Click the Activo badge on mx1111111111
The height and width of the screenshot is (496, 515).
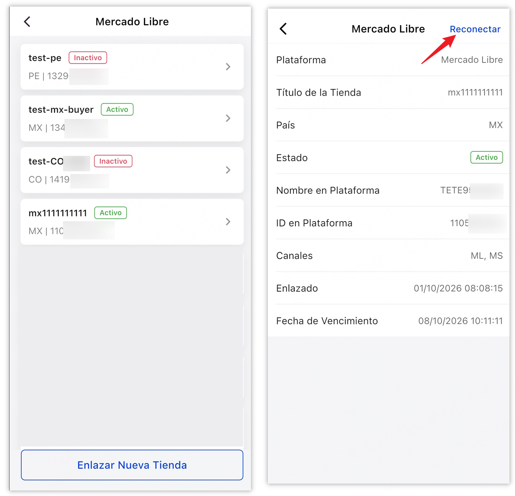[x=111, y=213]
